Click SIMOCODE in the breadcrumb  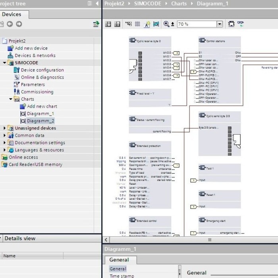click(147, 4)
